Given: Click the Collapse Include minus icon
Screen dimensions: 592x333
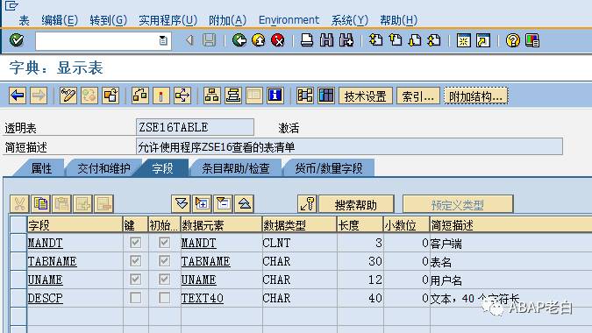Looking at the screenshot, I should tap(223, 204).
